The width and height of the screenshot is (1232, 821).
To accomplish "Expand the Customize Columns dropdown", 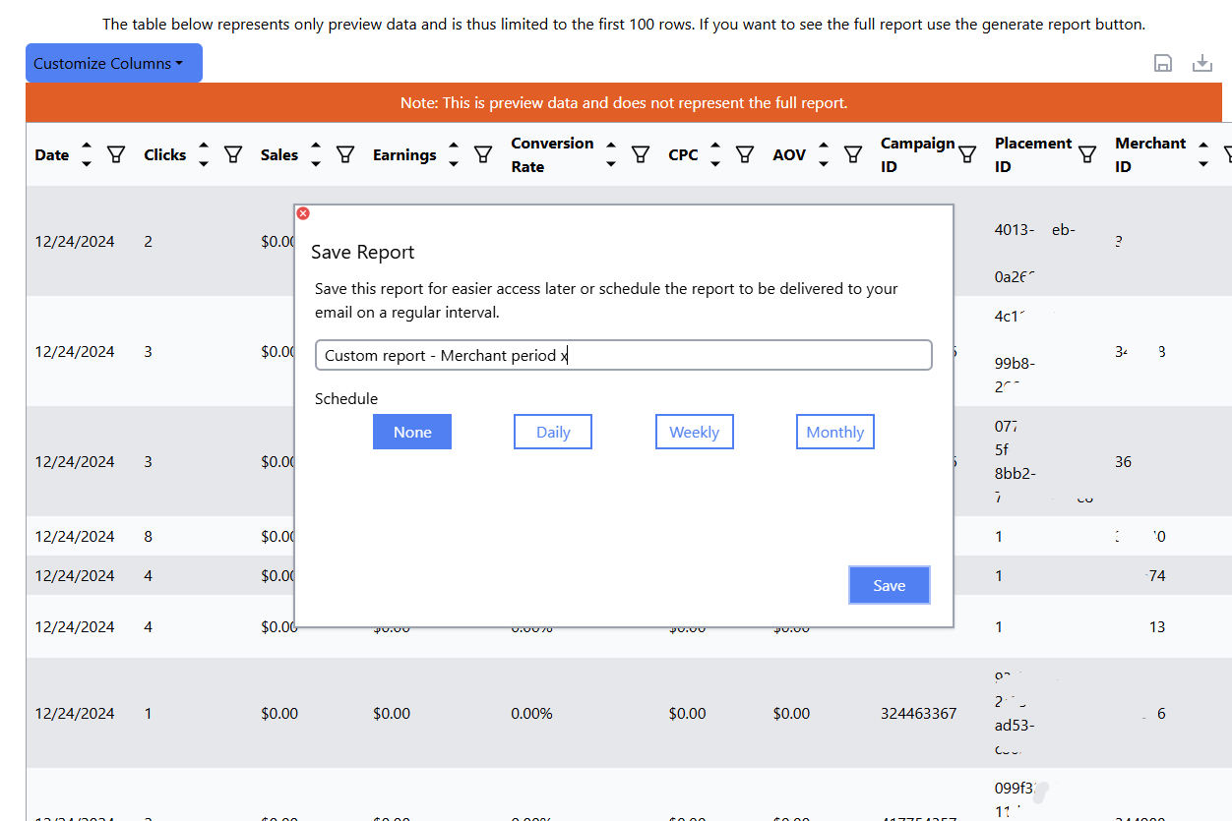I will coord(114,63).
